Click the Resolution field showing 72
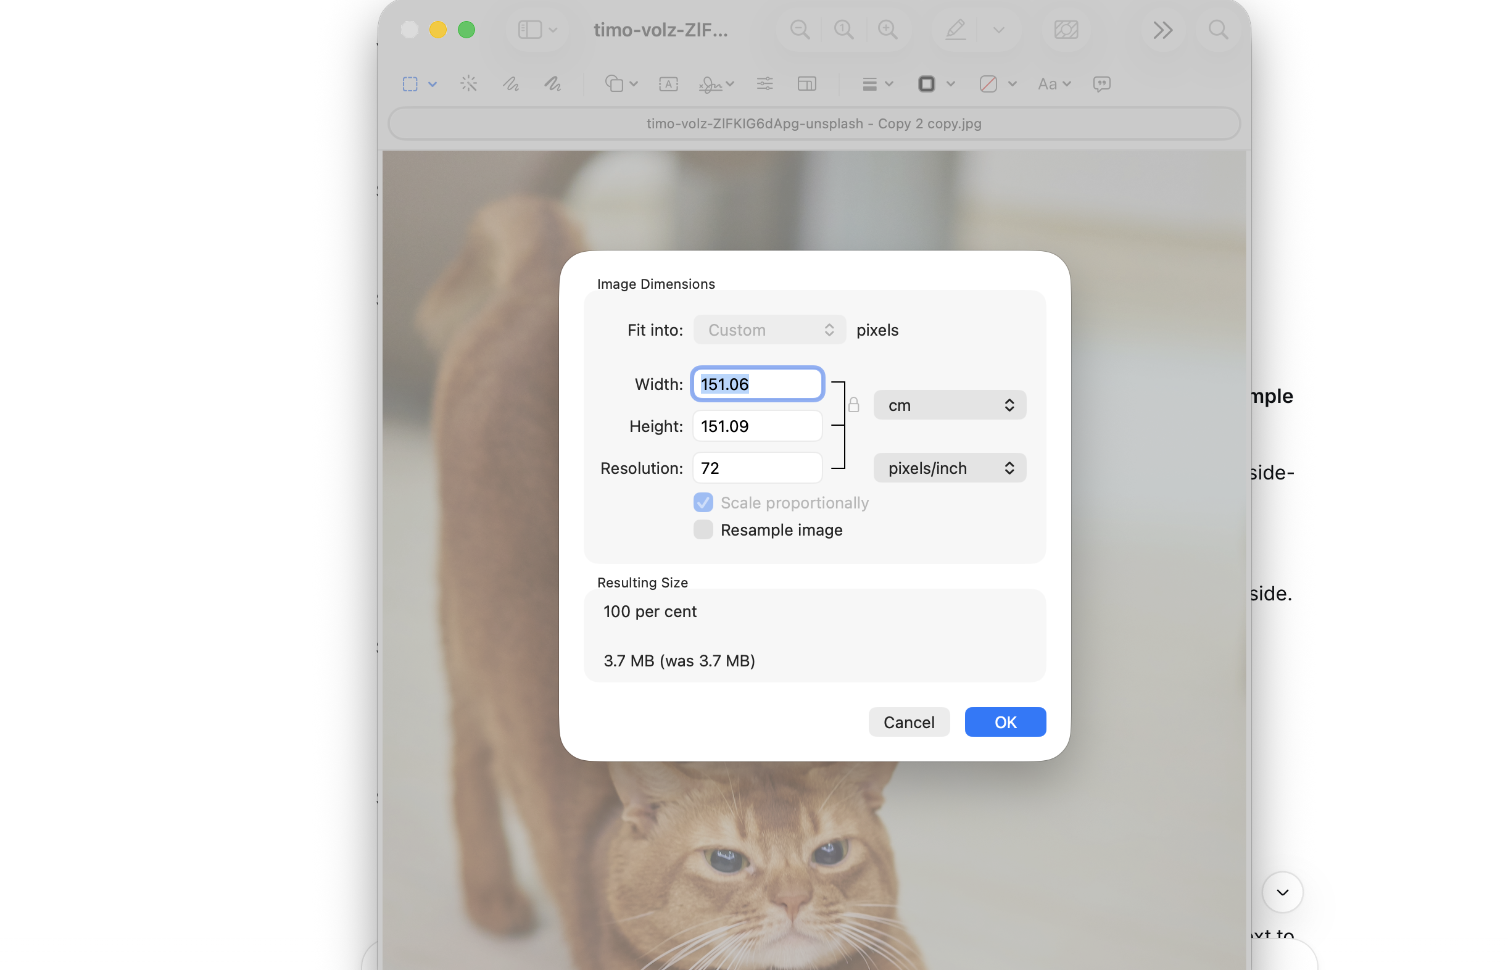This screenshot has height=970, width=1508. coord(757,468)
